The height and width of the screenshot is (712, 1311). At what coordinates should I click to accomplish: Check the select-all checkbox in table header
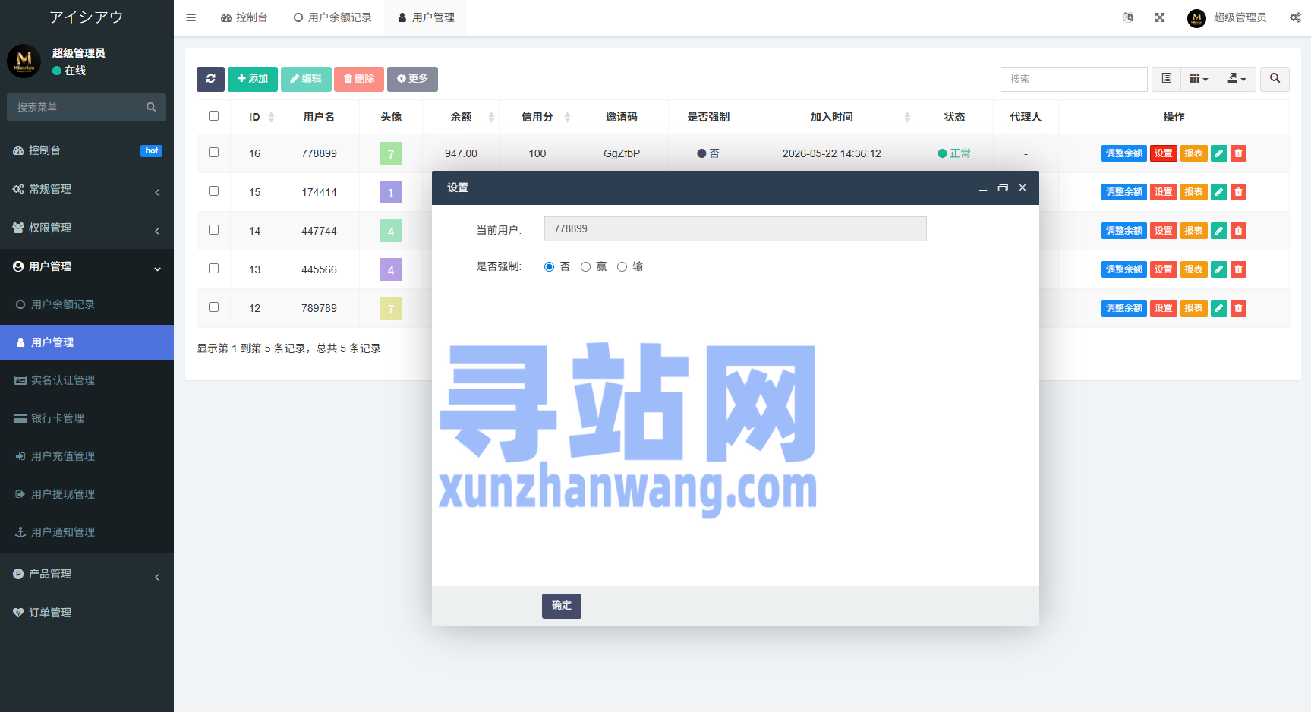[x=213, y=116]
